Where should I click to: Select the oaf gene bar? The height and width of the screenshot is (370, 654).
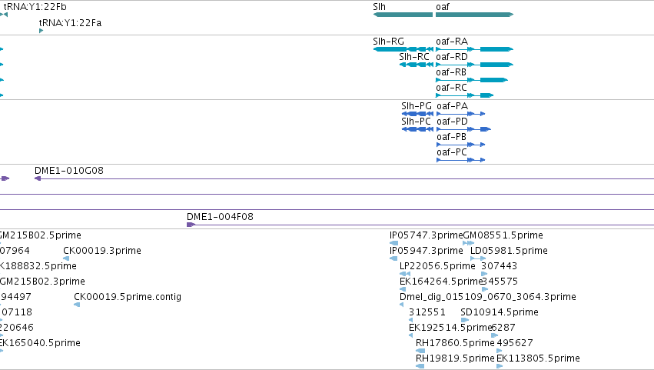pyautogui.click(x=474, y=15)
